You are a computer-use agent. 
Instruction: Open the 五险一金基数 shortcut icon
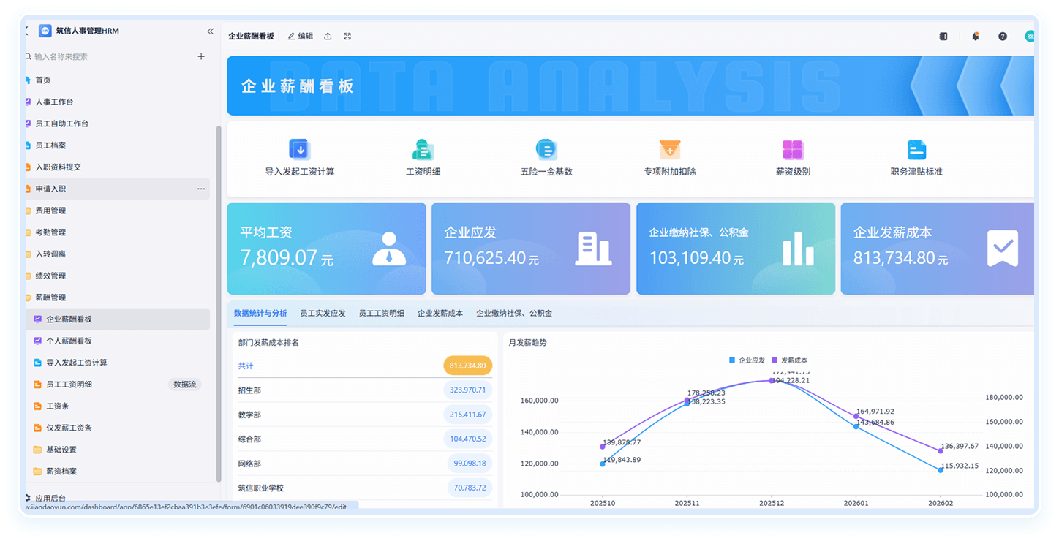(546, 149)
